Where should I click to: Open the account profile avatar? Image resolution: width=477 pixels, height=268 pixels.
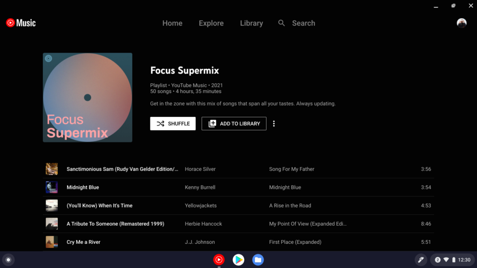462,23
